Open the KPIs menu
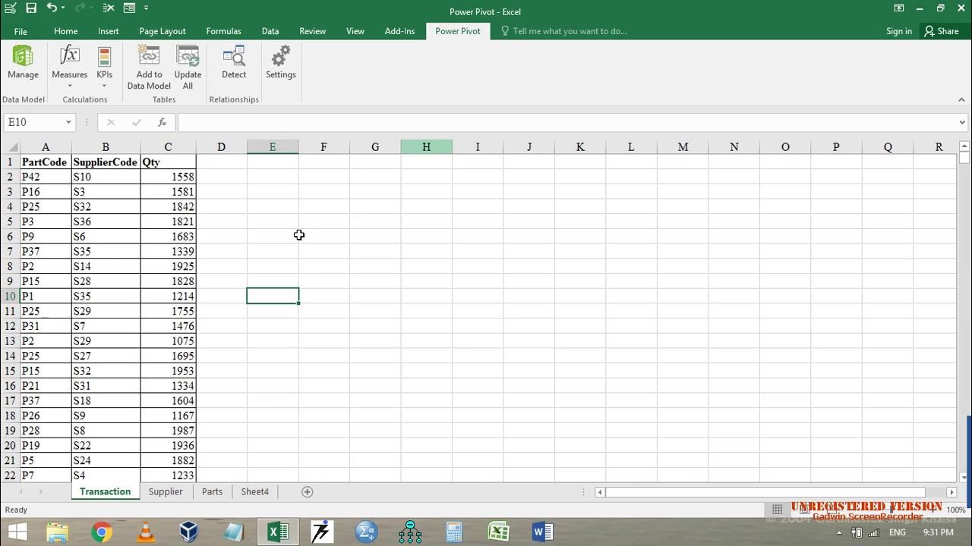 pyautogui.click(x=104, y=67)
